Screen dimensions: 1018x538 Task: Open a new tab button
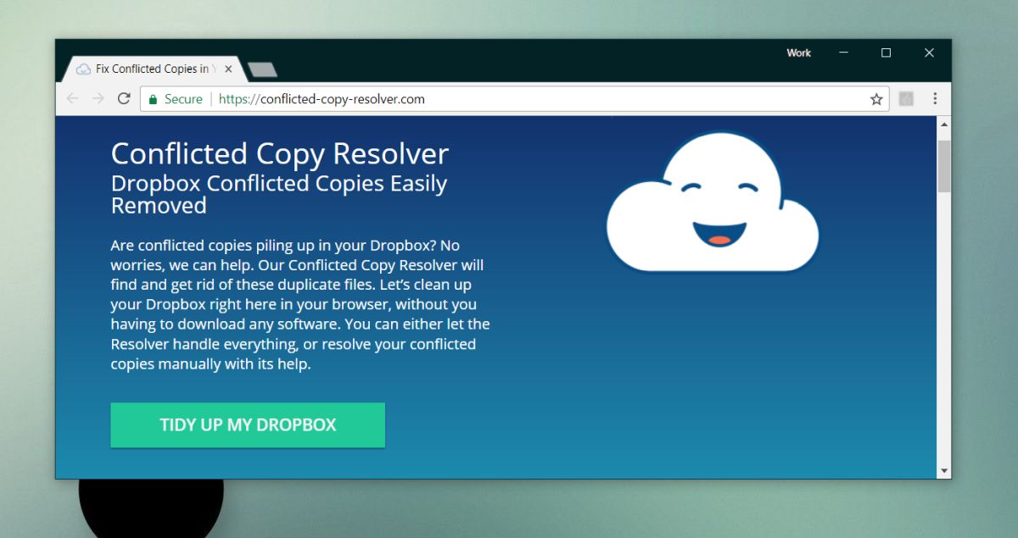pyautogui.click(x=263, y=69)
